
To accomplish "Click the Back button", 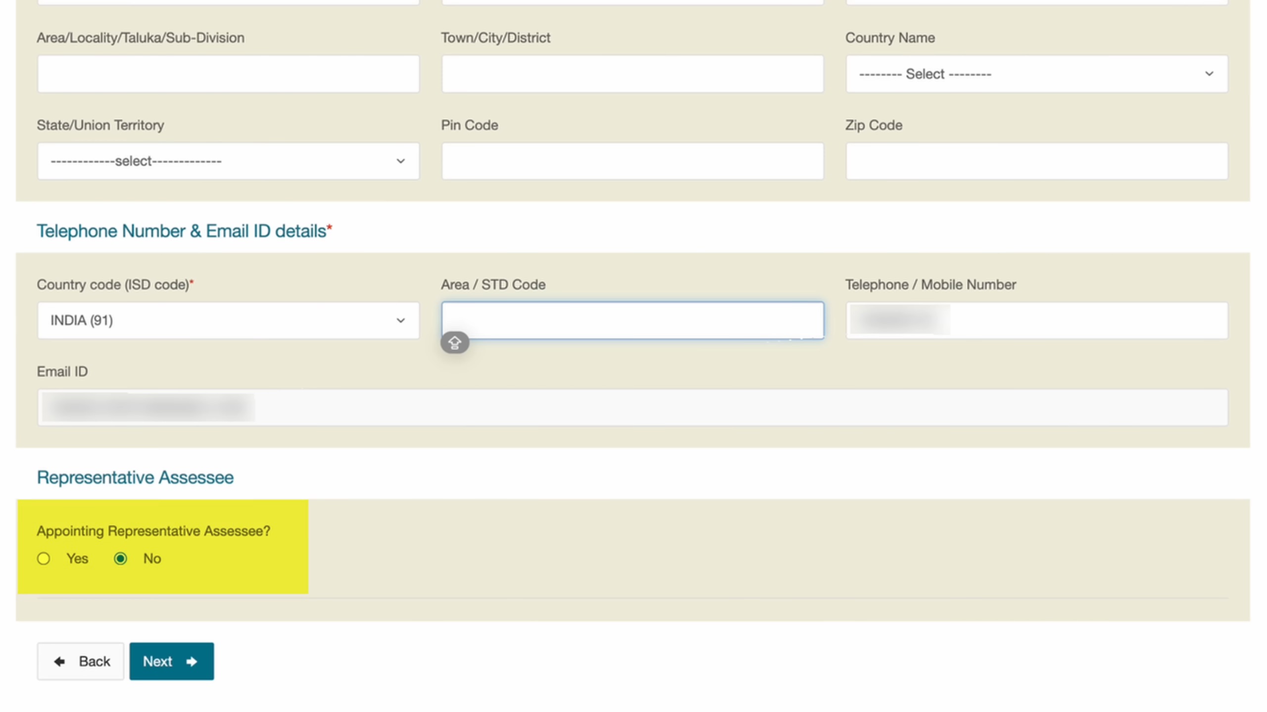I will click(80, 661).
